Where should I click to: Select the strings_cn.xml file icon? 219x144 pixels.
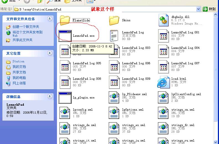(x=163, y=113)
